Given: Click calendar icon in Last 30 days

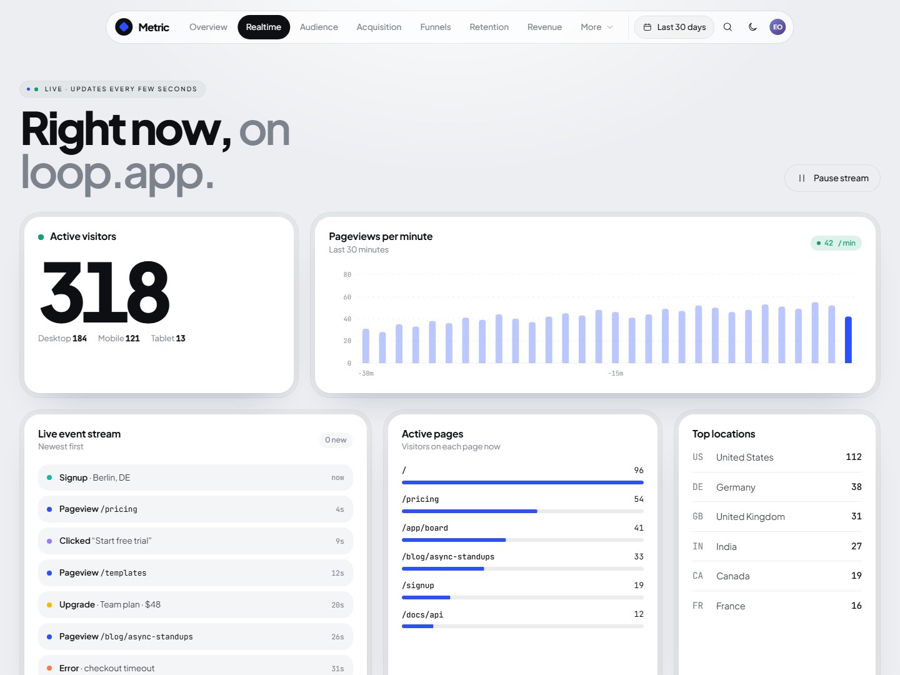Looking at the screenshot, I should 647,27.
